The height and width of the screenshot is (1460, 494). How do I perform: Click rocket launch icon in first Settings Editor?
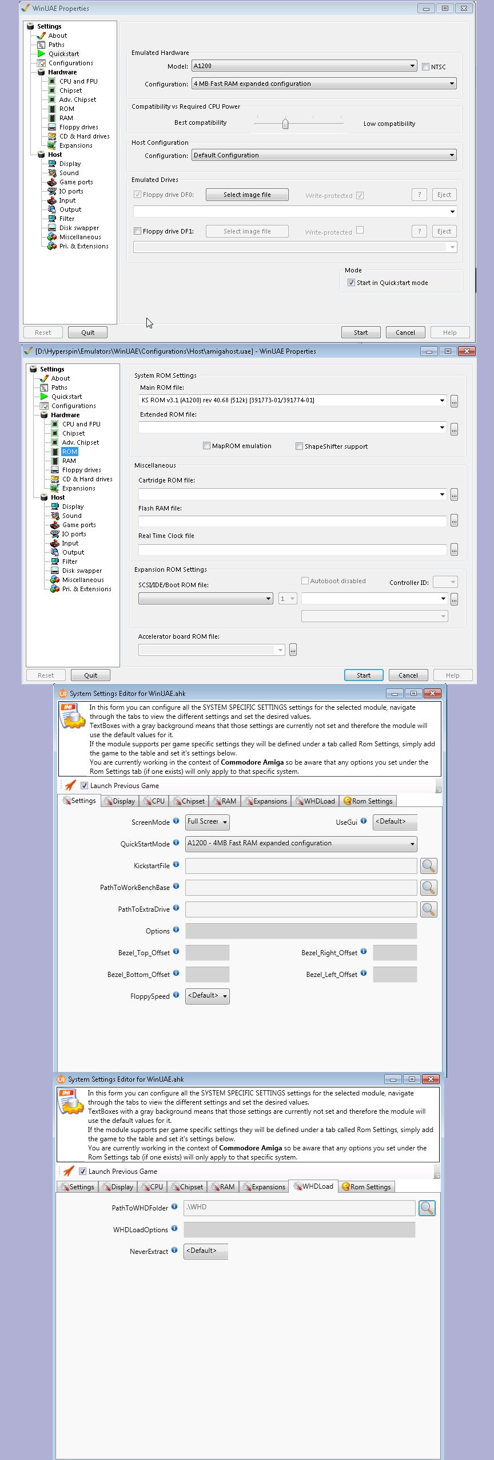click(x=70, y=785)
